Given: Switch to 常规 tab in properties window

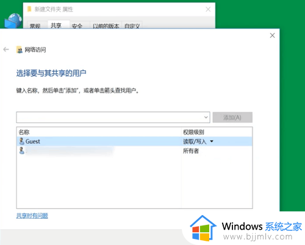Looking at the screenshot, I should 35,26.
